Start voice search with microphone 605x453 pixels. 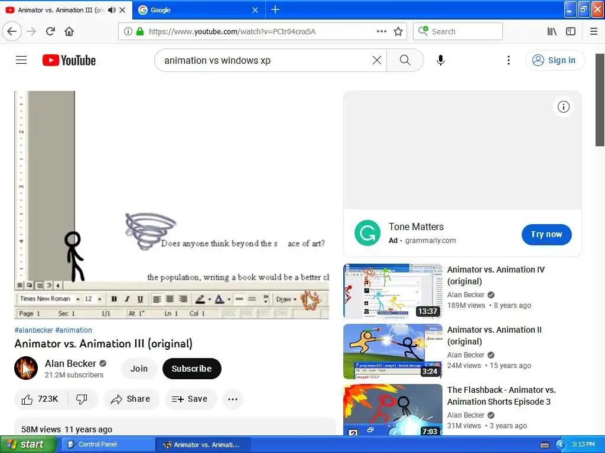[x=441, y=60]
